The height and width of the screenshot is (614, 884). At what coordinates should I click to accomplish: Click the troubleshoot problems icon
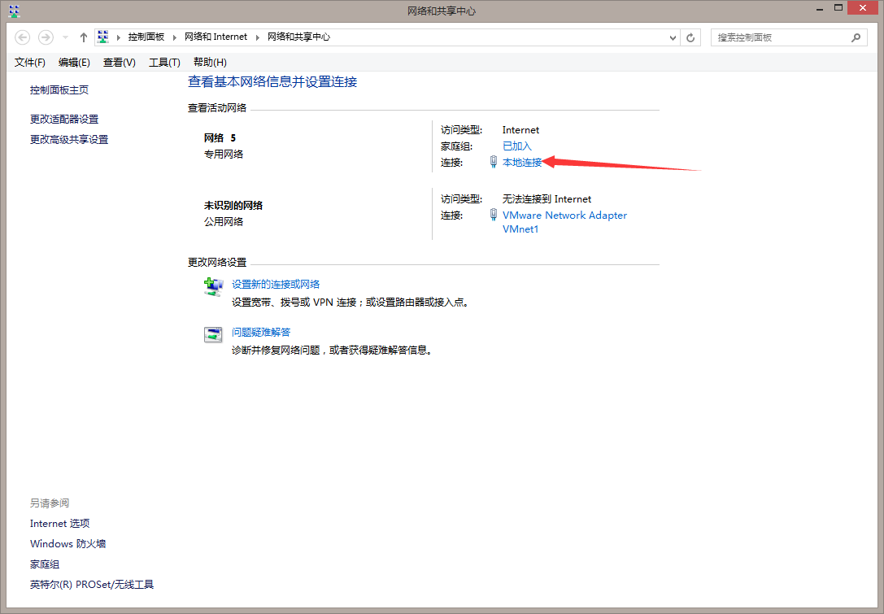(213, 334)
